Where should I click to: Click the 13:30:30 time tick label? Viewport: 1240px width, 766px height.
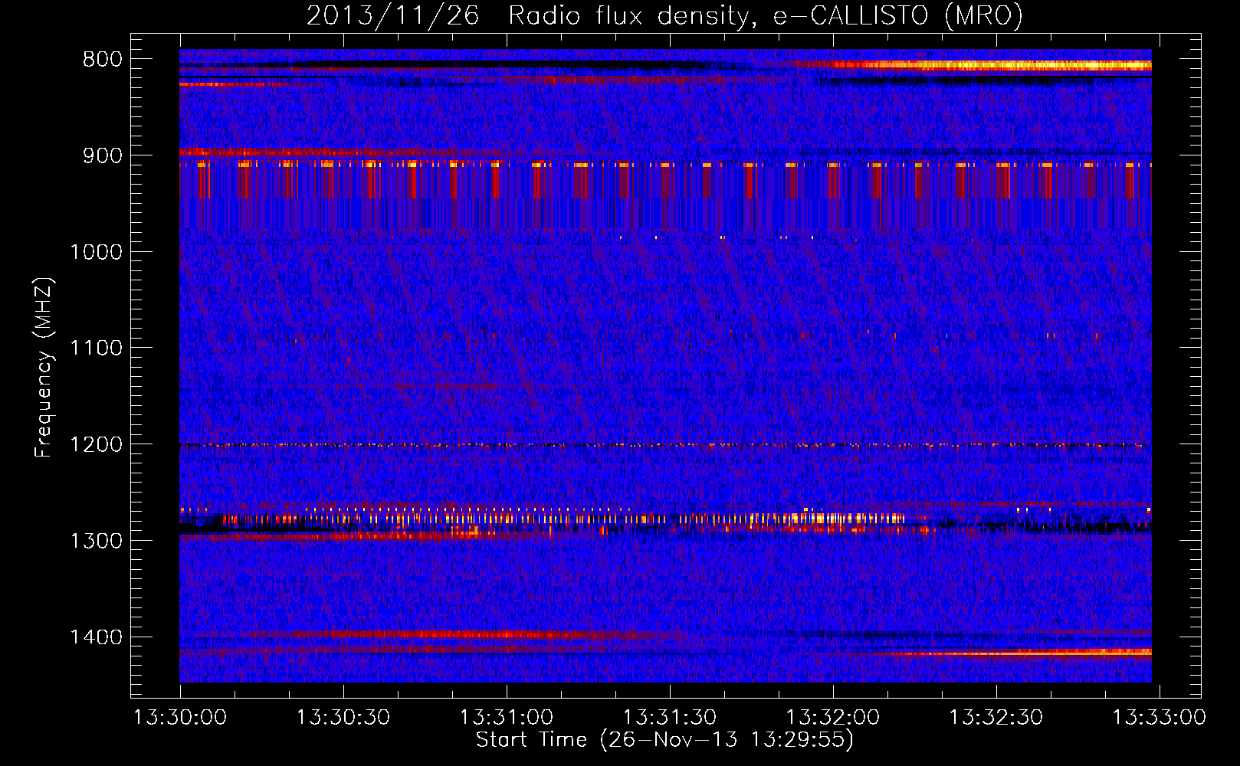pyautogui.click(x=343, y=718)
